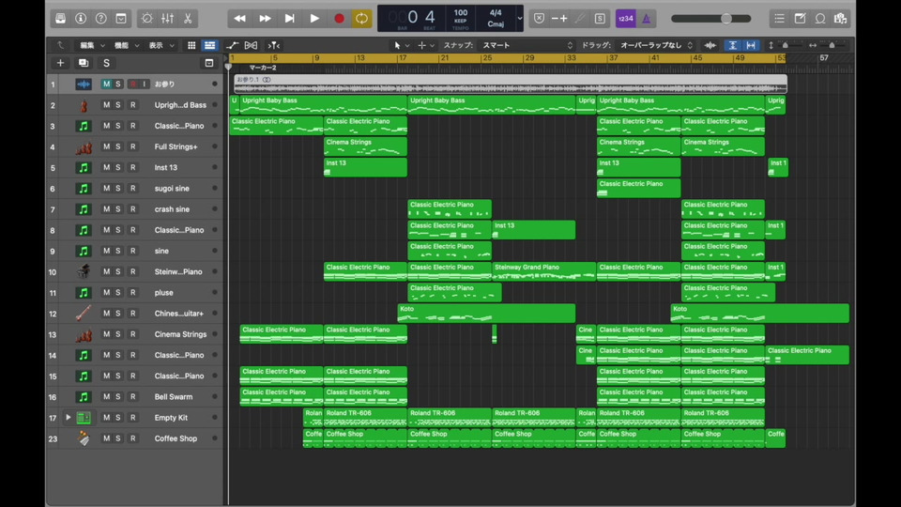Duplicate track button
Viewport: 901px width, 507px height.
(84, 63)
